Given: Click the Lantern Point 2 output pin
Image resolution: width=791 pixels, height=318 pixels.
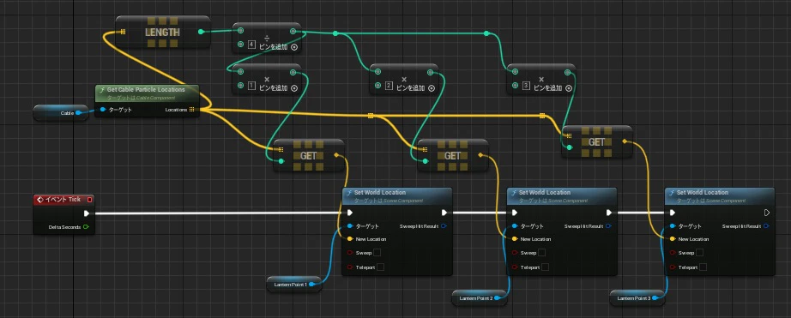Looking at the screenshot, I should 498,298.
